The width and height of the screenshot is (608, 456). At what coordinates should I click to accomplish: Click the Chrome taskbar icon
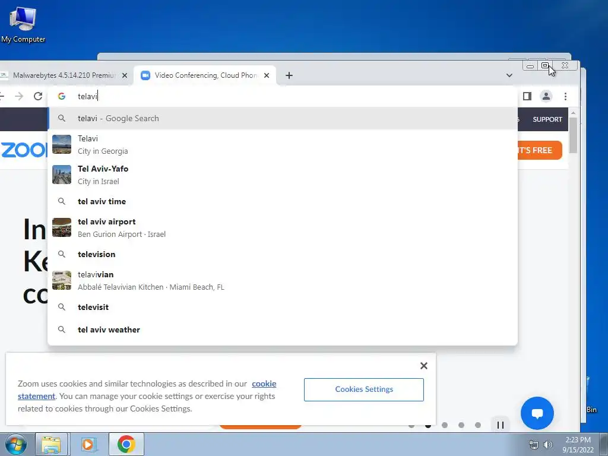click(x=126, y=444)
